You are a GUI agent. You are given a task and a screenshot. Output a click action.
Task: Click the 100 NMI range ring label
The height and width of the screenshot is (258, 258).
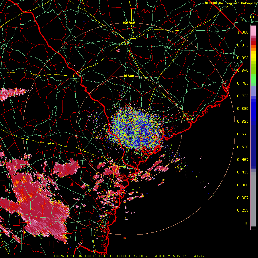129,23
